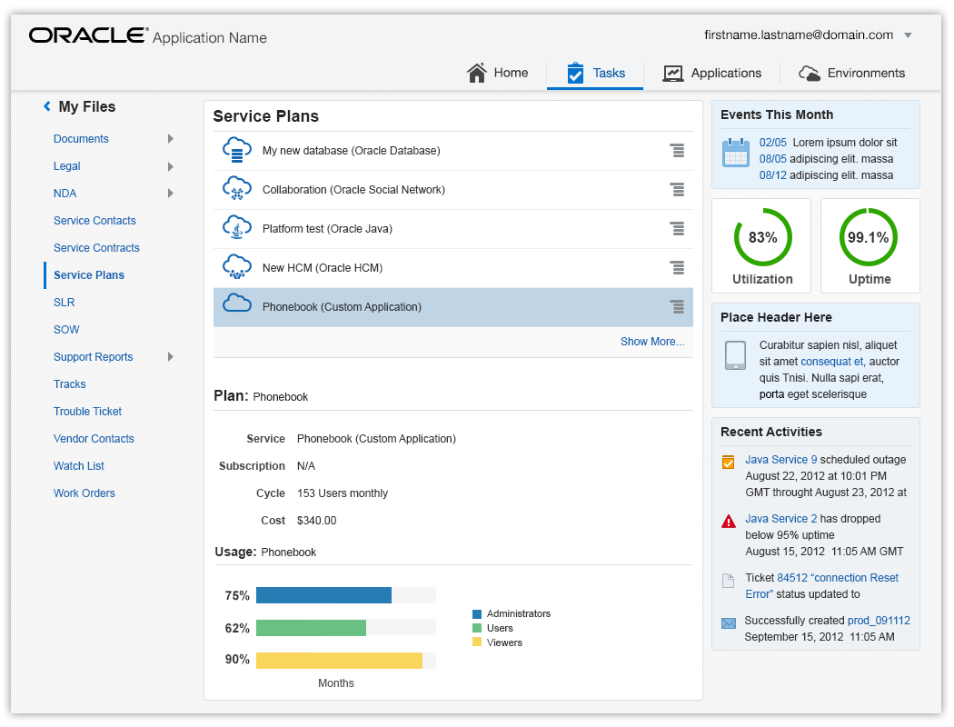Click the Environments cloud icon

pyautogui.click(x=810, y=74)
